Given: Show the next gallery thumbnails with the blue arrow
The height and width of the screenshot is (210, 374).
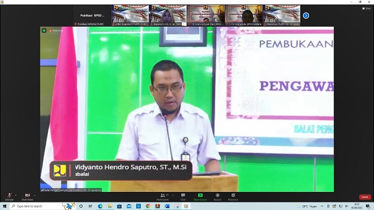Looking at the screenshot, I should (x=306, y=16).
